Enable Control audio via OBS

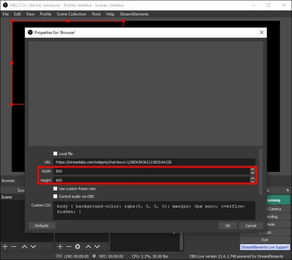(55, 196)
